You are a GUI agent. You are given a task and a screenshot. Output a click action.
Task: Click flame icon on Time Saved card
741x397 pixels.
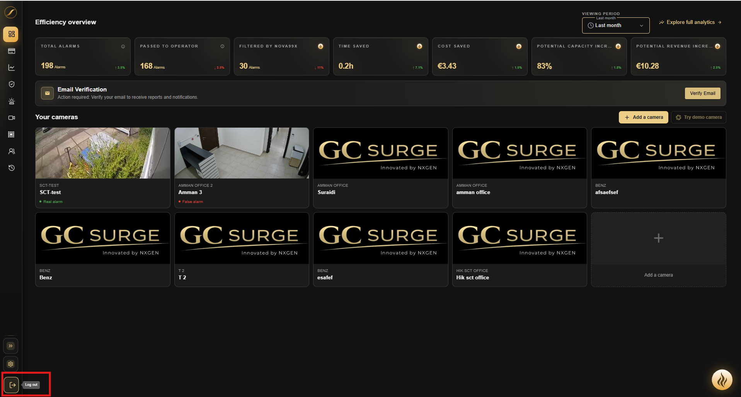click(x=419, y=46)
